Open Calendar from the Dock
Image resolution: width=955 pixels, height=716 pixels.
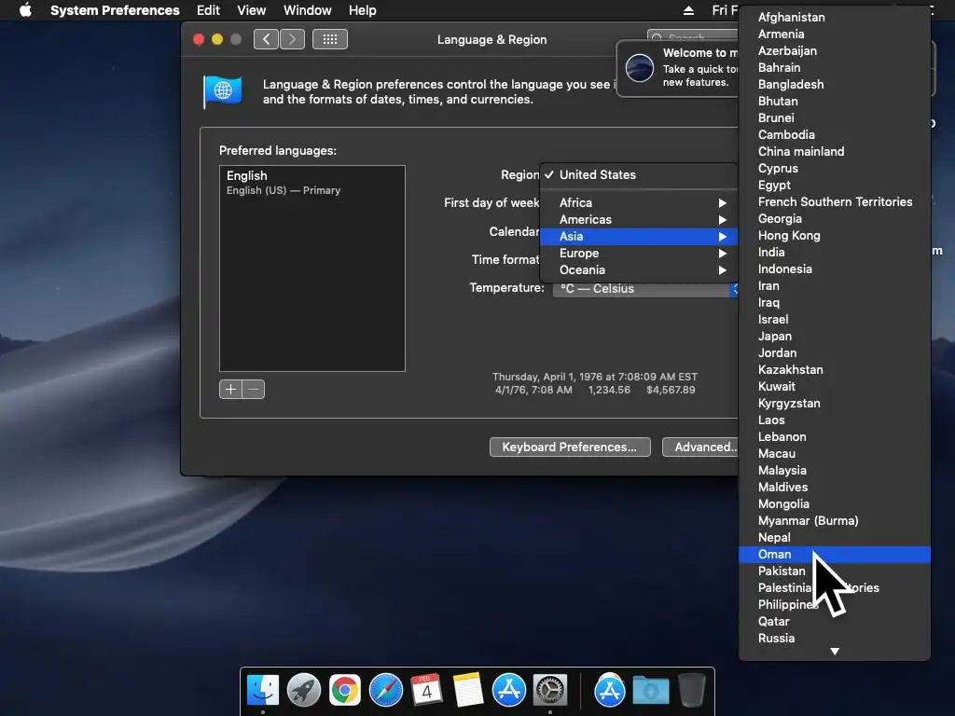click(x=427, y=691)
